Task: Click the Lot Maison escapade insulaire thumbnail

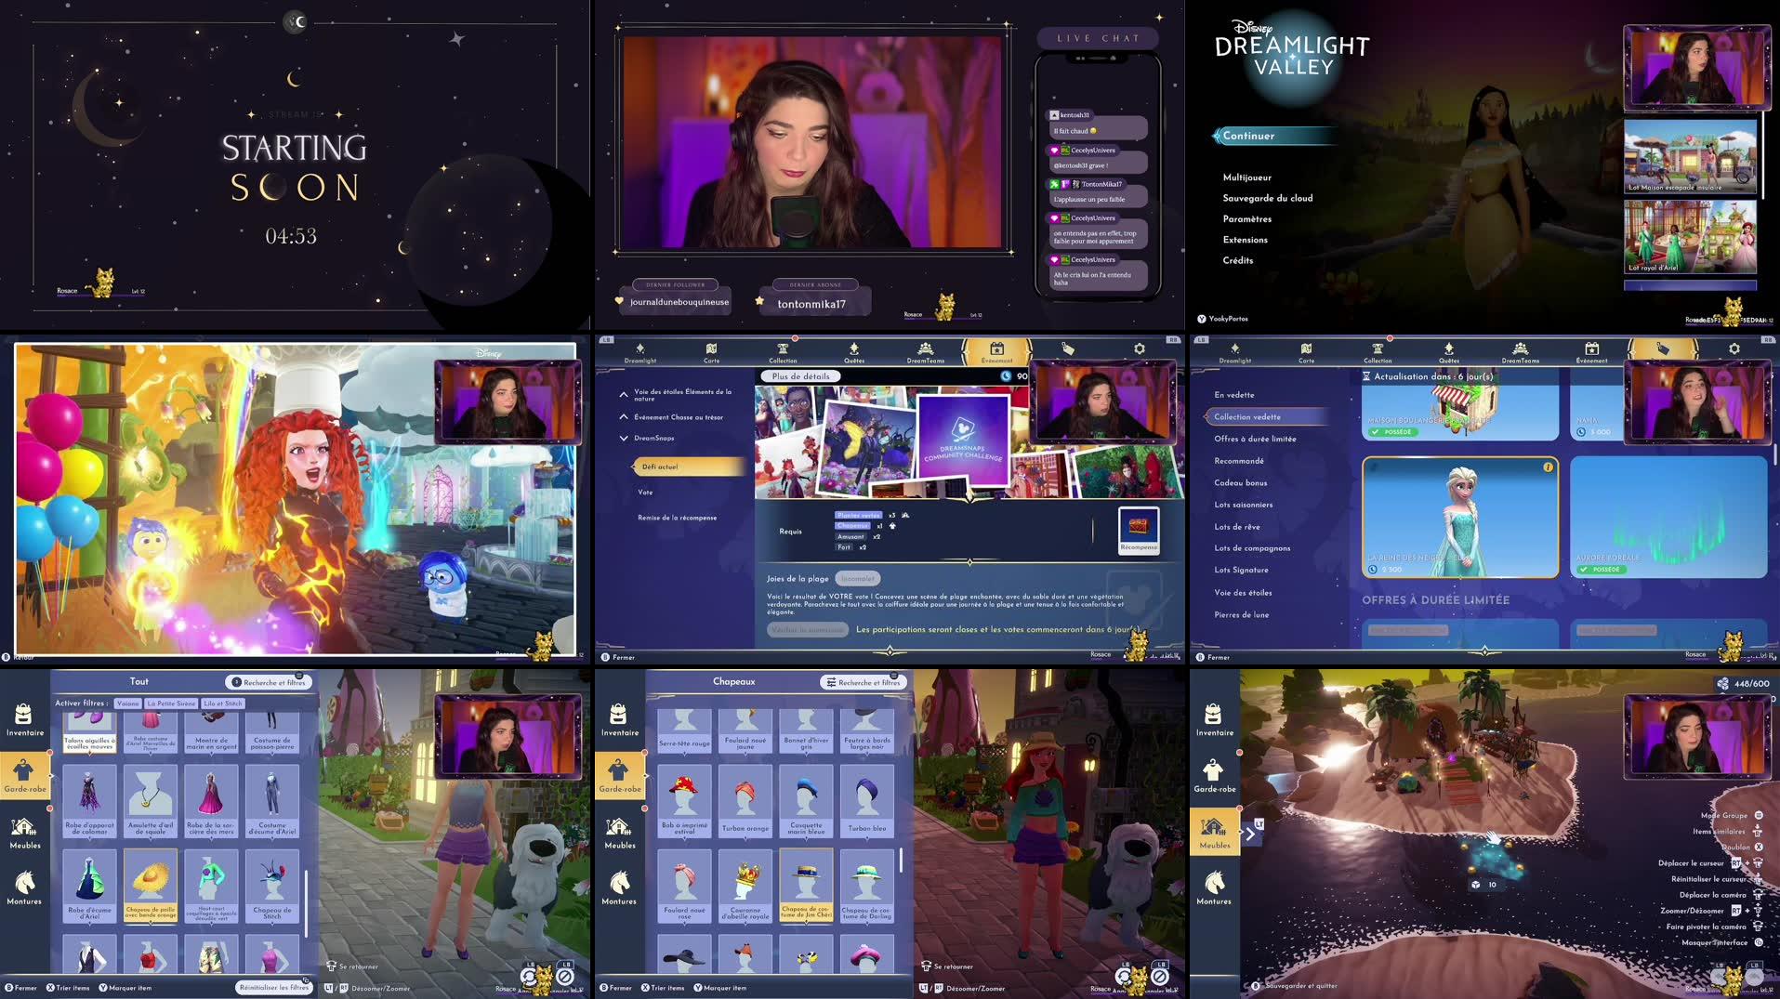Action: tap(1690, 157)
